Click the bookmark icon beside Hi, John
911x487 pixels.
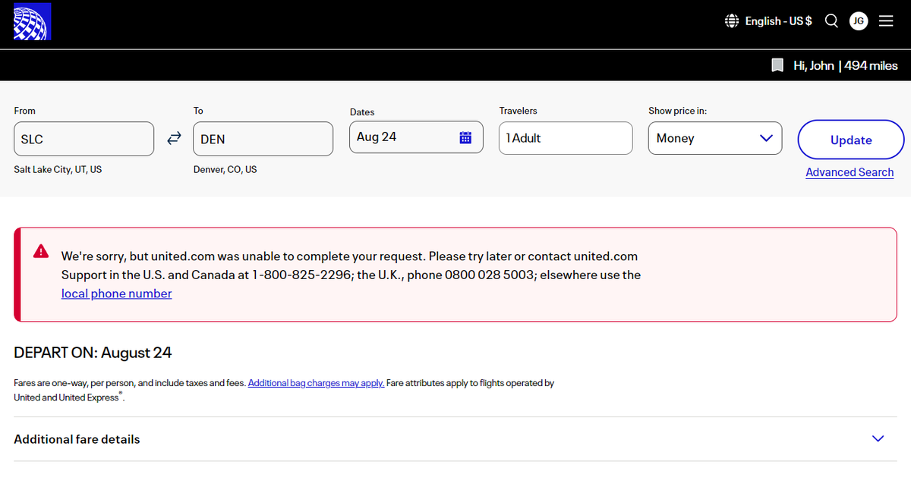(777, 66)
